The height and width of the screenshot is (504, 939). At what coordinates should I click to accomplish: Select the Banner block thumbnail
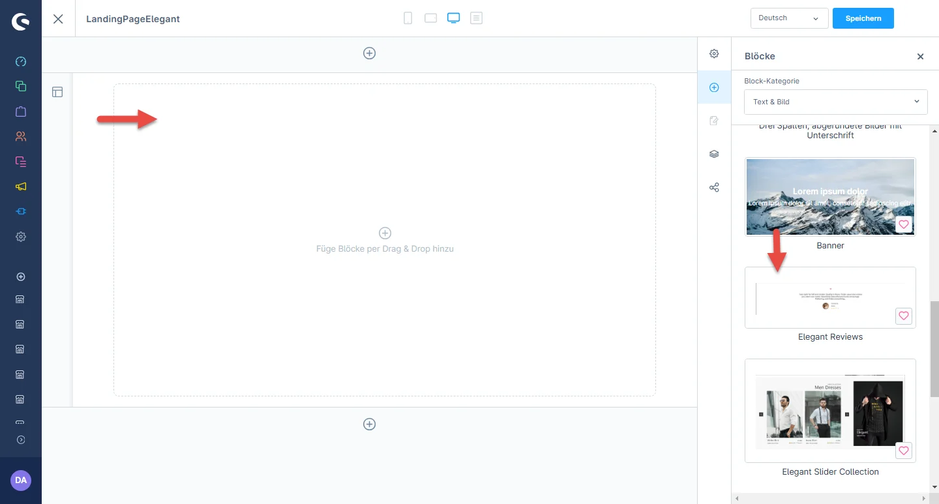(829, 196)
